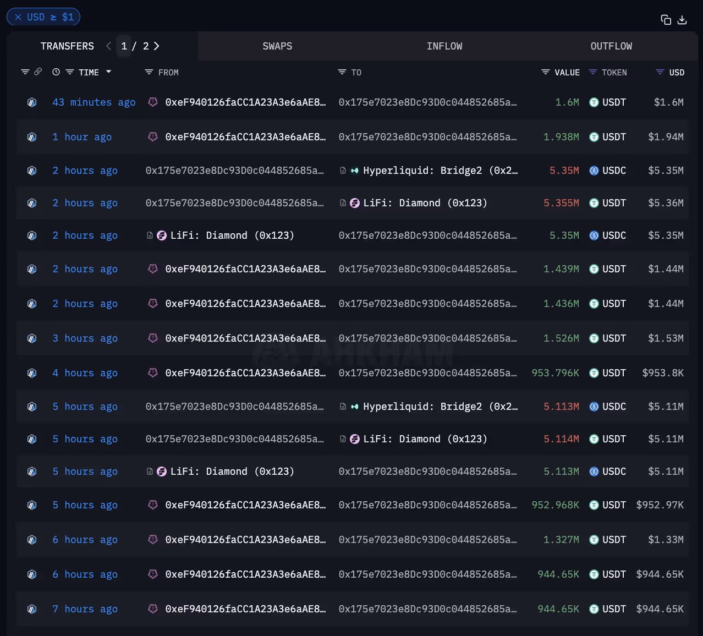
Task: Click the USDC token icon
Action: 594,171
